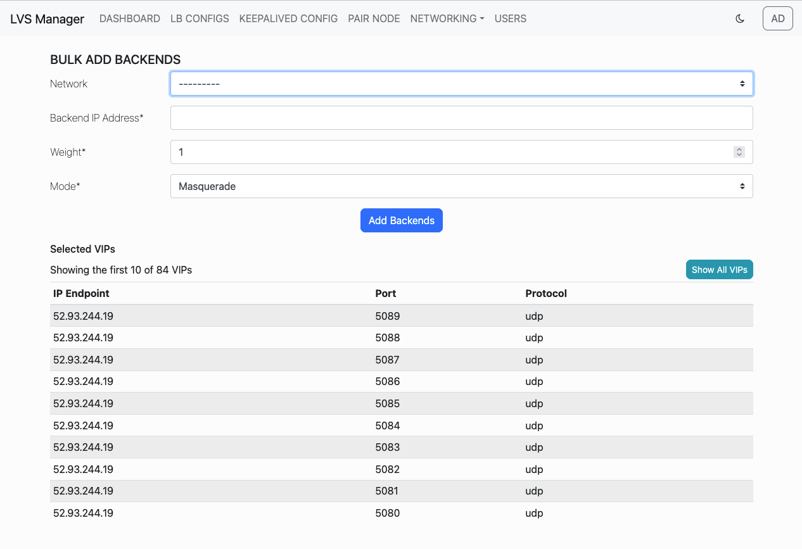802x549 pixels.
Task: Open the Network select dropdown
Action: tap(461, 84)
